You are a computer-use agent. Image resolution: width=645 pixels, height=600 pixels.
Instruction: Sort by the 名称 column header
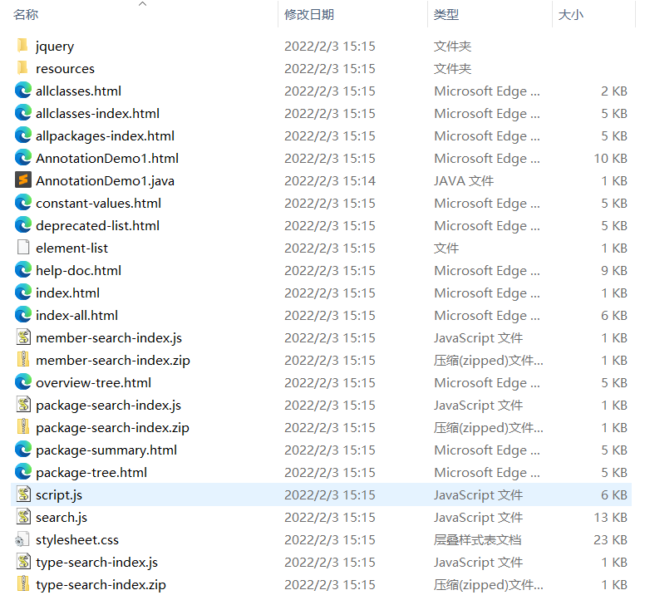coord(26,15)
